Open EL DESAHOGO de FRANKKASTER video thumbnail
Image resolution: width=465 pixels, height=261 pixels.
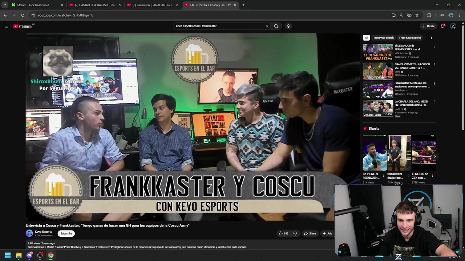[378, 53]
